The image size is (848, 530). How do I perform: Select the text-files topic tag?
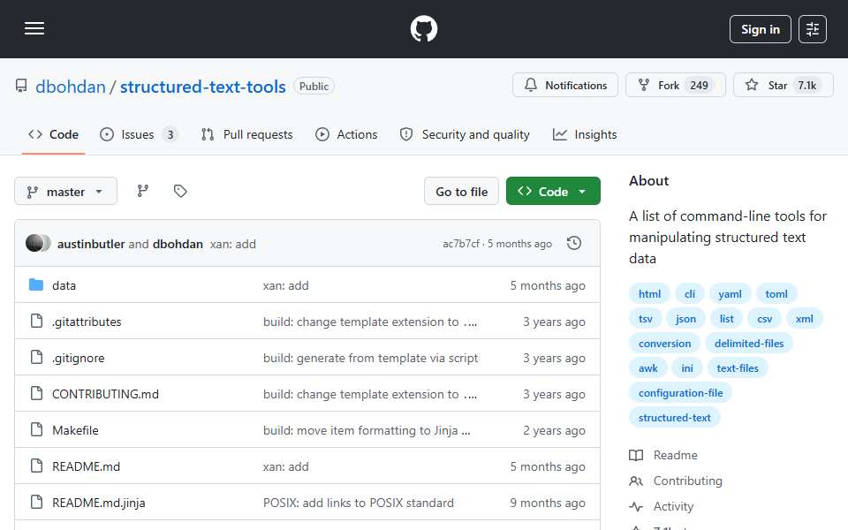tap(737, 368)
